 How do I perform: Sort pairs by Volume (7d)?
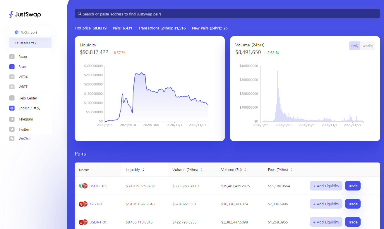245,170
